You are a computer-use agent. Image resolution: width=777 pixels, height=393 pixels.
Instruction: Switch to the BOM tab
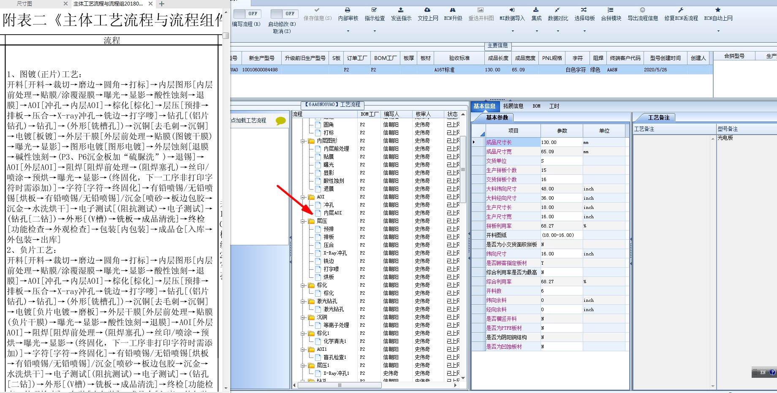click(x=536, y=106)
